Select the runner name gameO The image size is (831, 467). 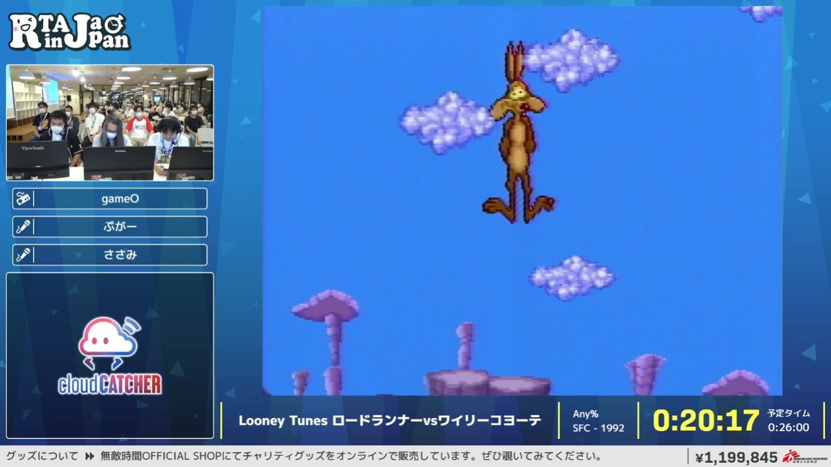(120, 199)
